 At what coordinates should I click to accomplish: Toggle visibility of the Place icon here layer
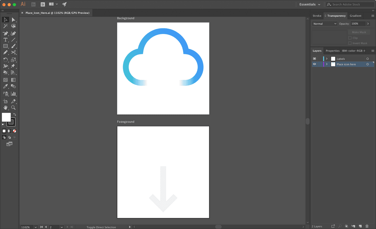click(314, 64)
